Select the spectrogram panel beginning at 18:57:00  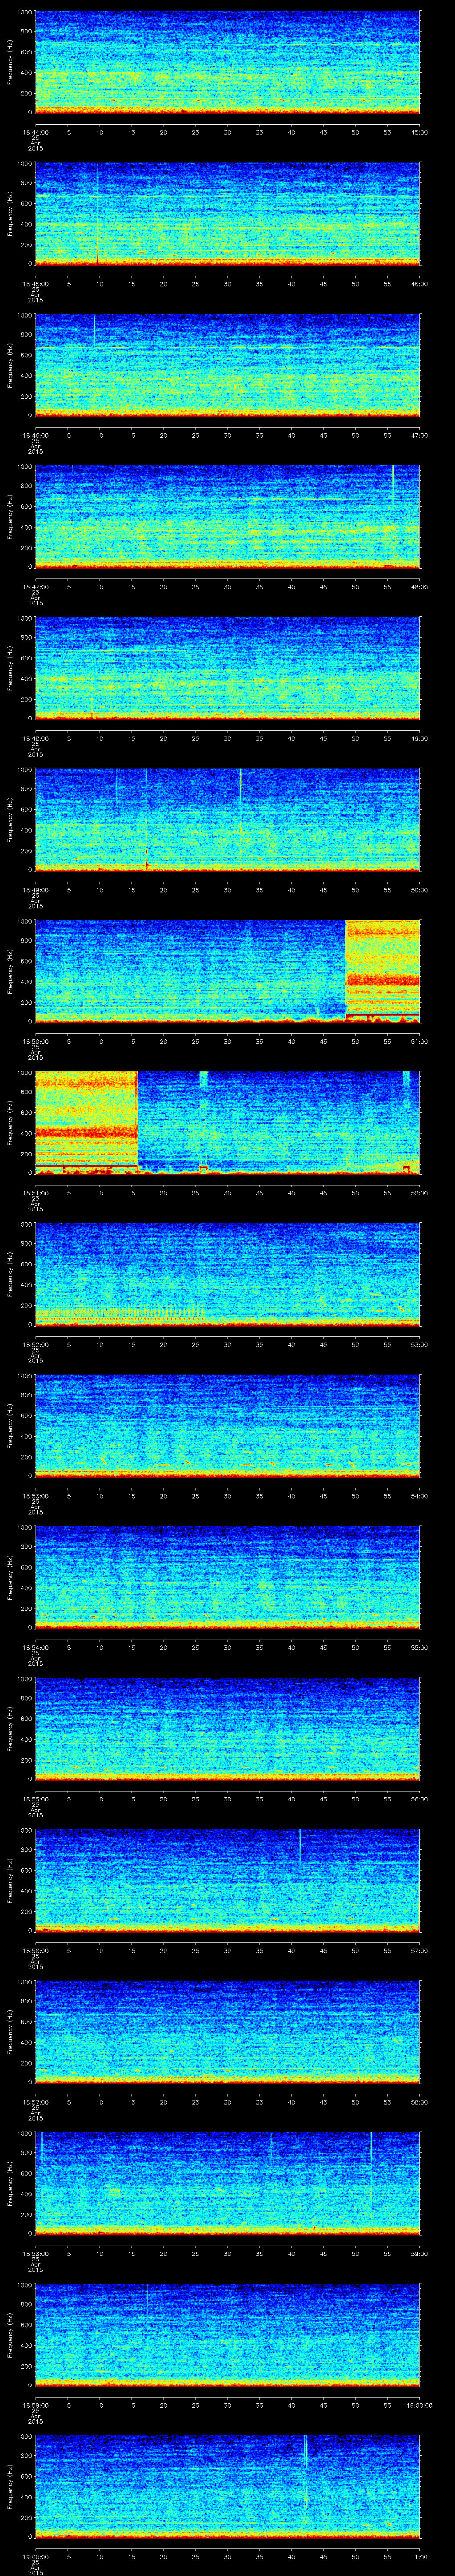click(227, 2032)
